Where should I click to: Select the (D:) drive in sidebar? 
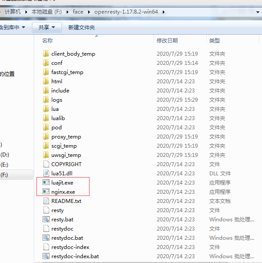[5, 154]
